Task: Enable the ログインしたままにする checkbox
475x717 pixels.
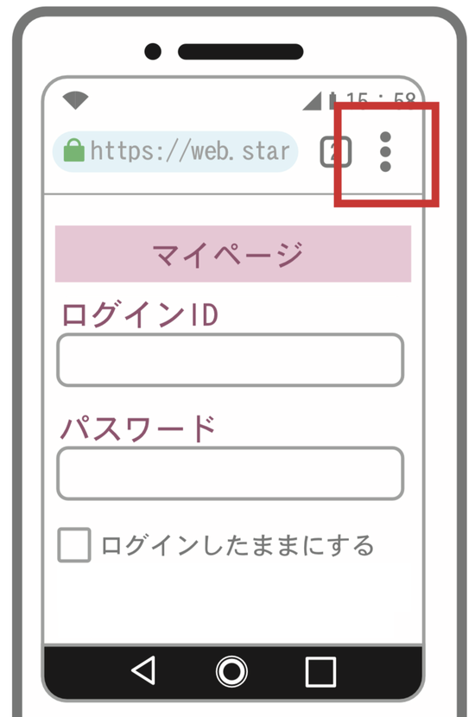Action: pos(74,545)
